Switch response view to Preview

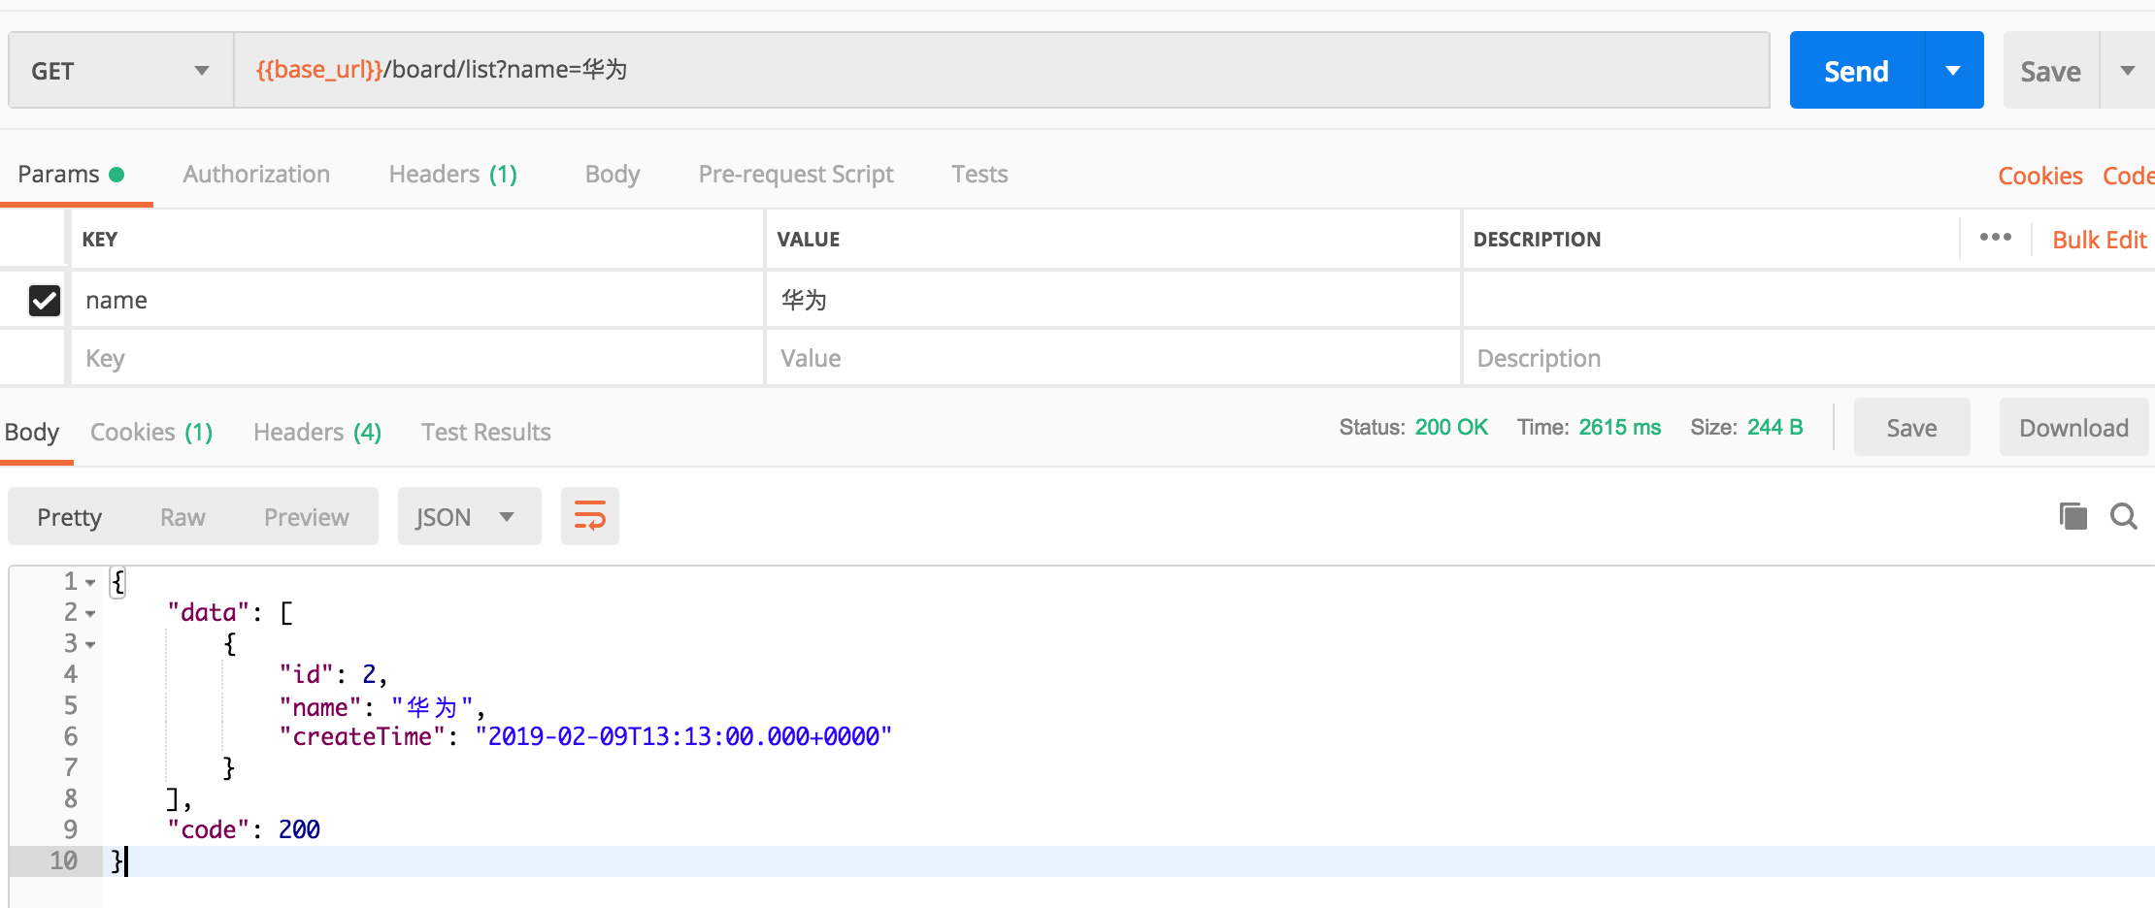point(306,517)
